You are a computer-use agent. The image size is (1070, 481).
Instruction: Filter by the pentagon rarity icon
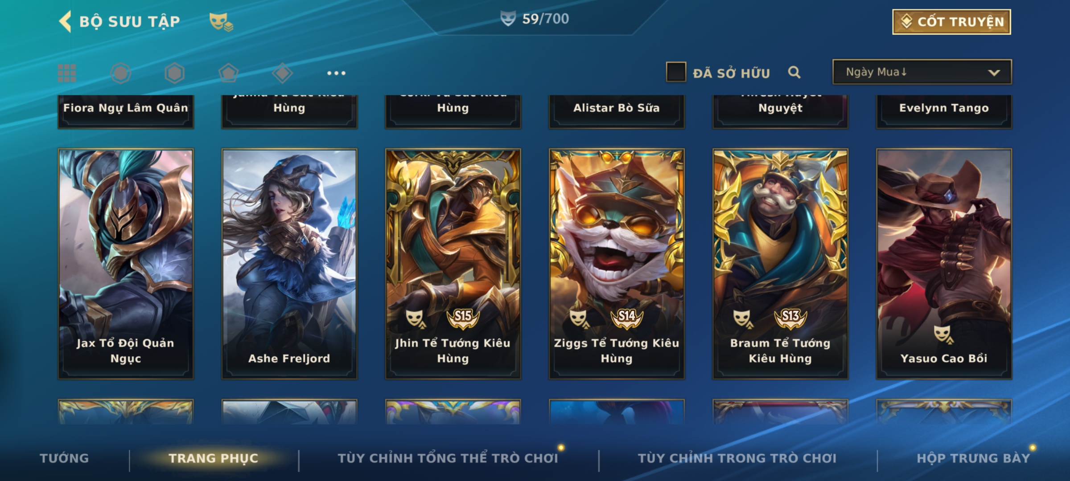coord(228,73)
